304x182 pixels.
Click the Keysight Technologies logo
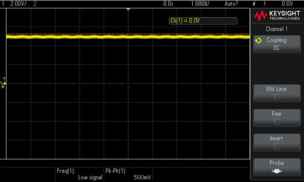(277, 16)
